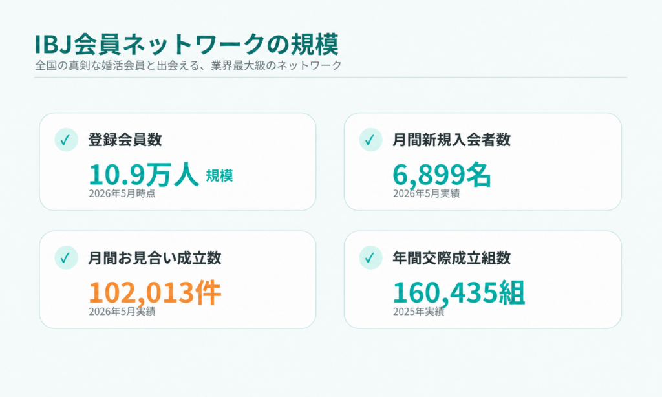Viewport: 662px width, 397px height.
Task: Click the 2025年実績 caption
Action: pos(418,312)
